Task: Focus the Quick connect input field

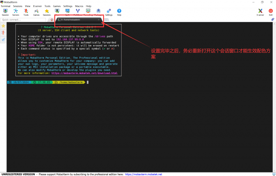Action: [x=23, y=20]
